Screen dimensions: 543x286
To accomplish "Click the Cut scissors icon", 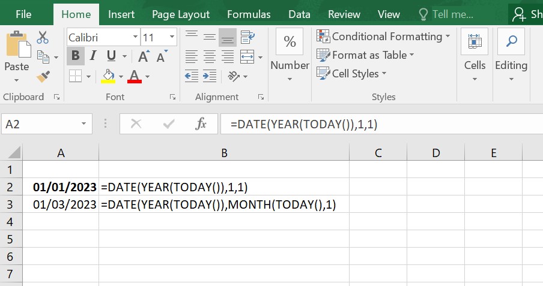I will (43, 37).
